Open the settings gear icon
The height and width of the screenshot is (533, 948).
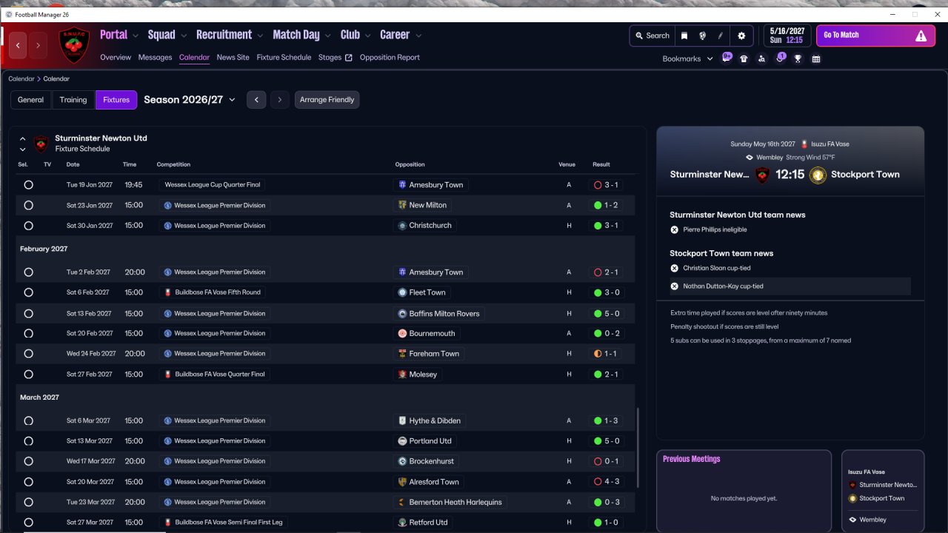[x=741, y=36]
